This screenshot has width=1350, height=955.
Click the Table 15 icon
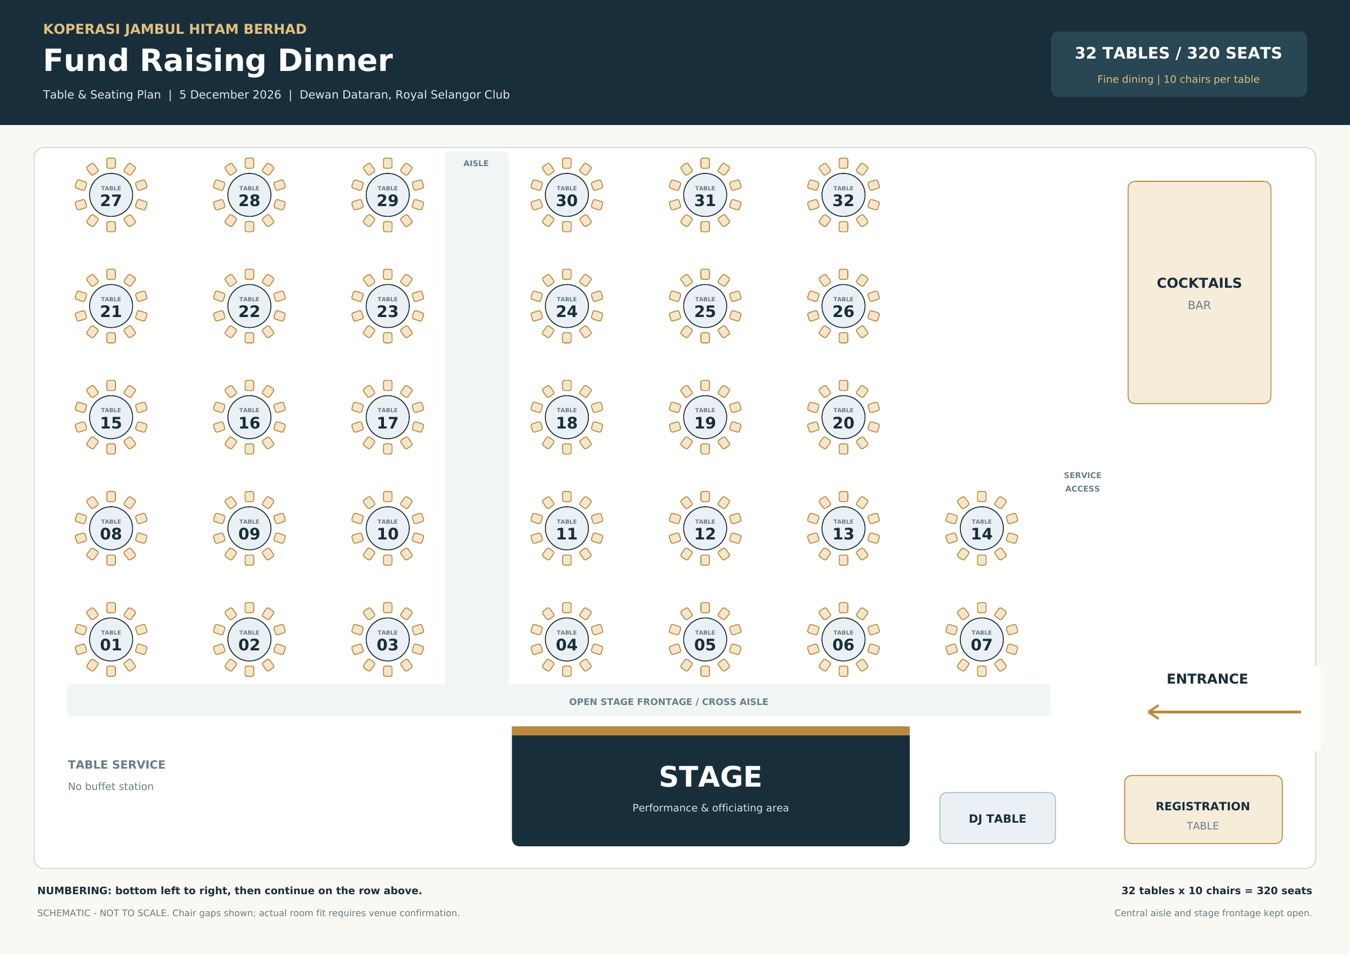(111, 417)
